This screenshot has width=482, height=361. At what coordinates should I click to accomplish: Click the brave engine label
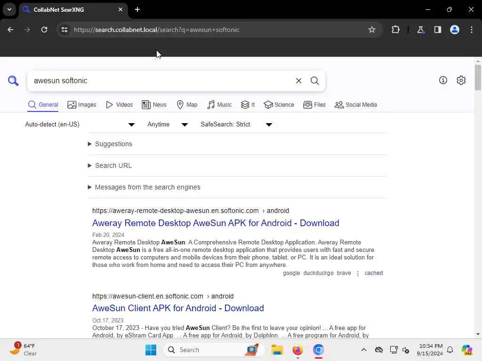coord(344,273)
